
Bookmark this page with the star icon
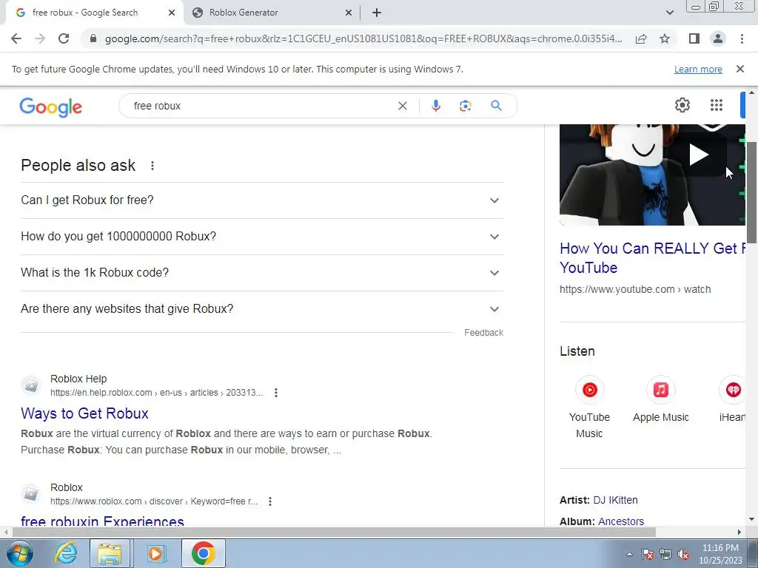[665, 38]
